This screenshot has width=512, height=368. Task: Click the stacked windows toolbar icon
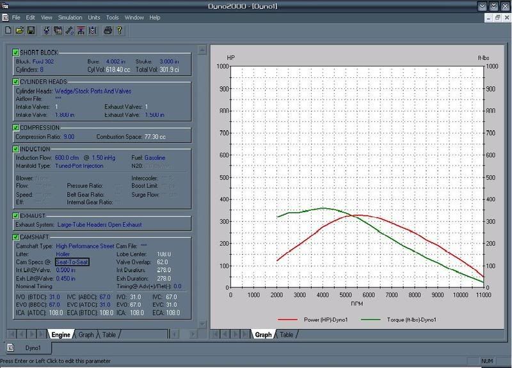[x=58, y=31]
